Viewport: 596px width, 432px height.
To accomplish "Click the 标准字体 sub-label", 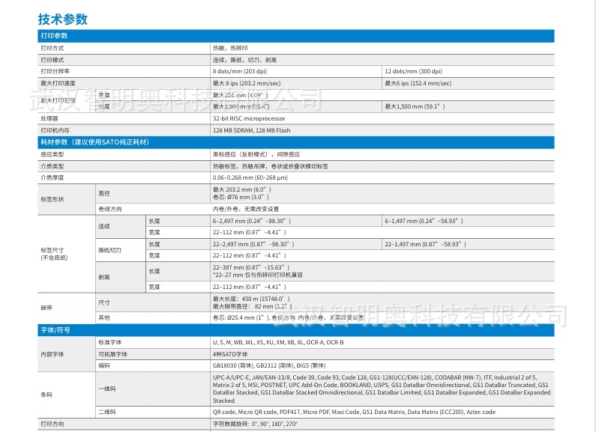I will point(110,342).
